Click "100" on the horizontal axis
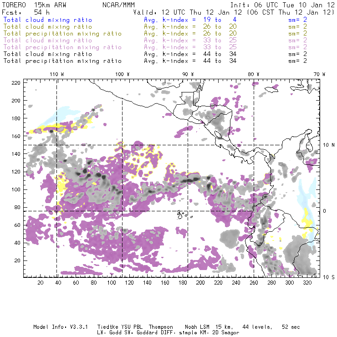This screenshot has height=337, width=337. click(x=112, y=282)
